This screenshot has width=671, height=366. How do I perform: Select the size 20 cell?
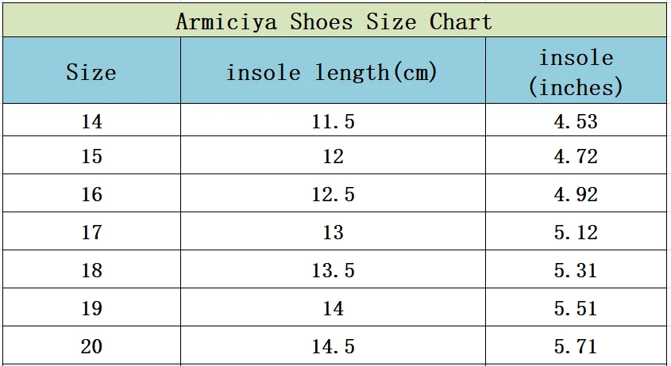(91, 346)
